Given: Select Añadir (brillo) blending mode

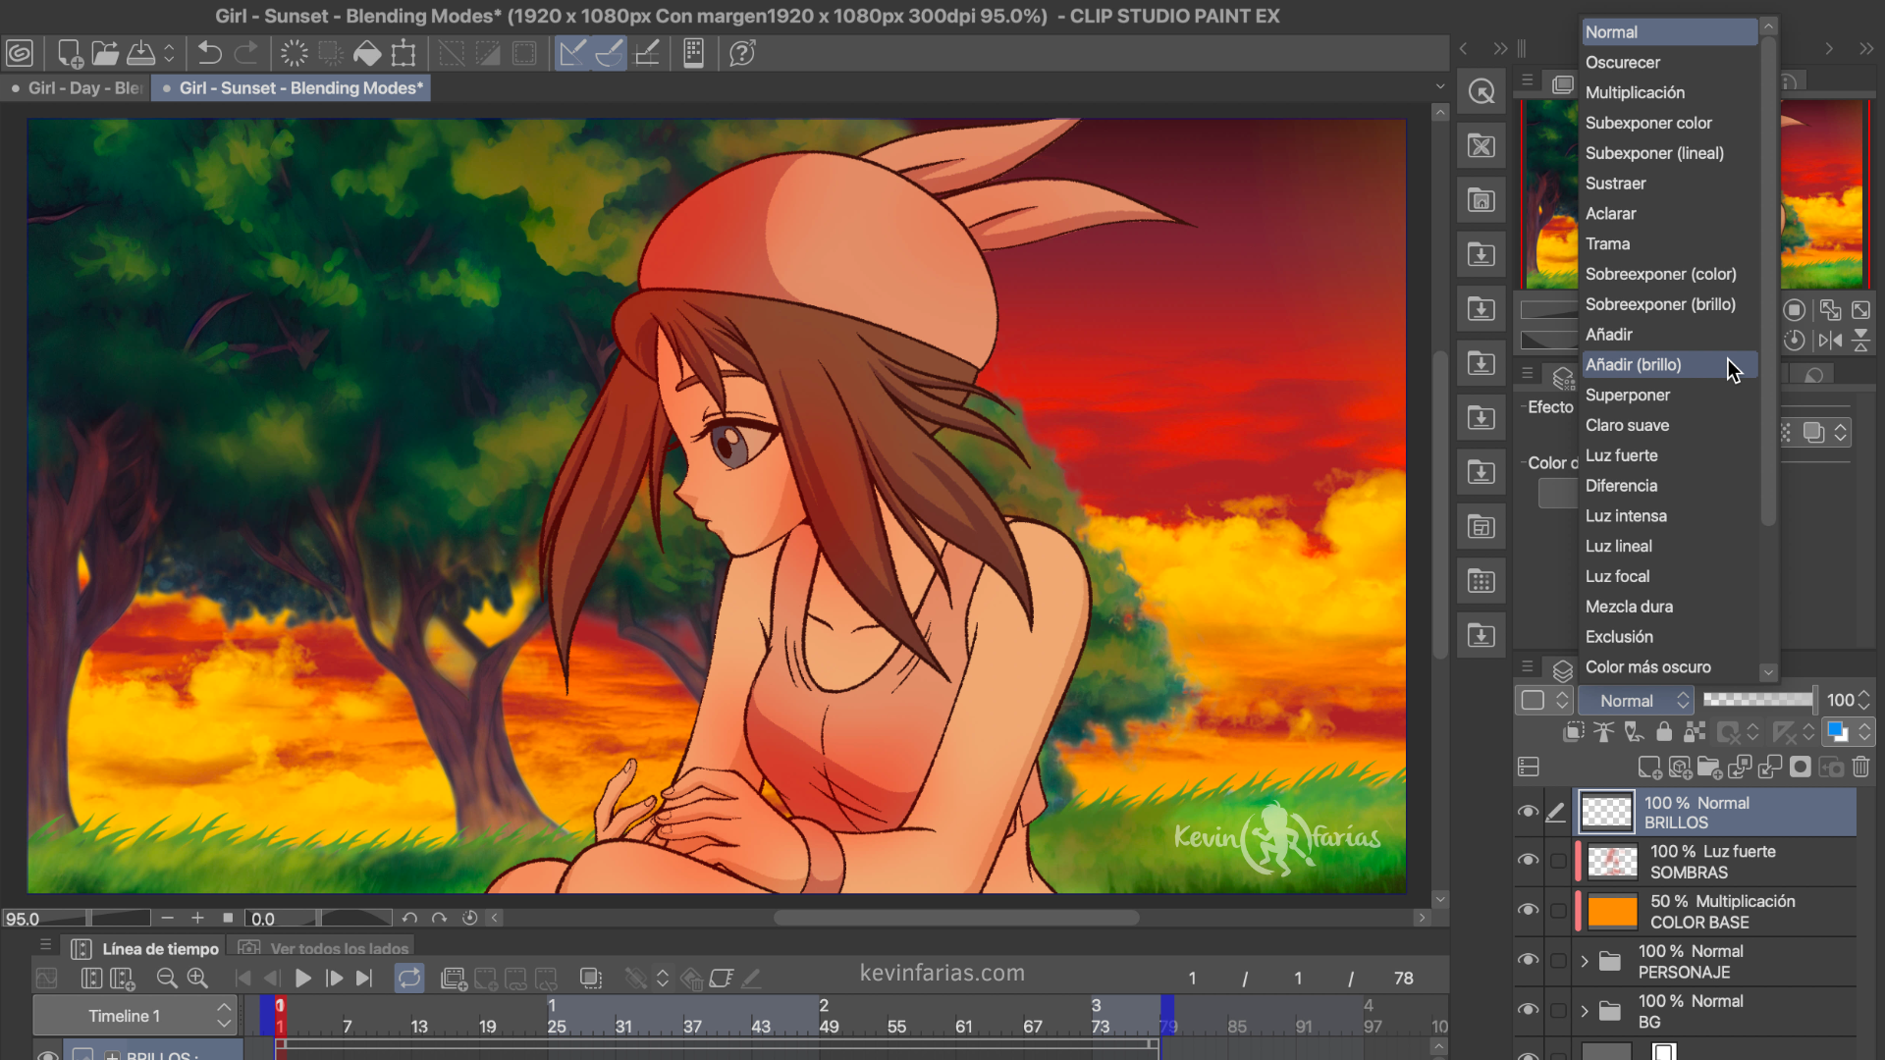Looking at the screenshot, I should pyautogui.click(x=1669, y=365).
